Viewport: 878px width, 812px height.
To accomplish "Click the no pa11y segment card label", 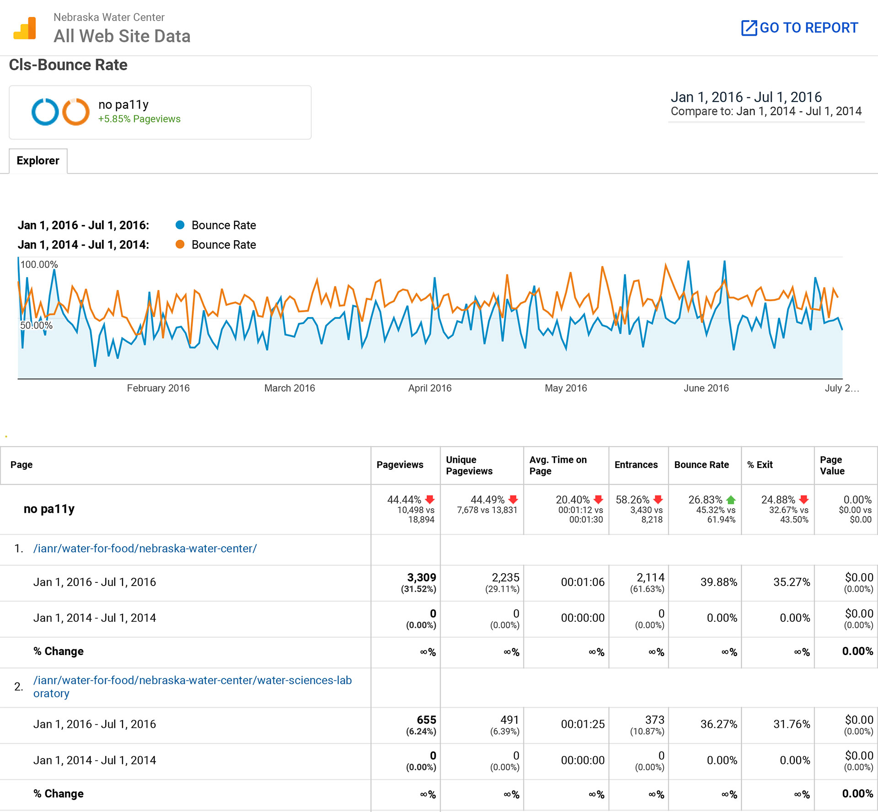I will click(123, 105).
